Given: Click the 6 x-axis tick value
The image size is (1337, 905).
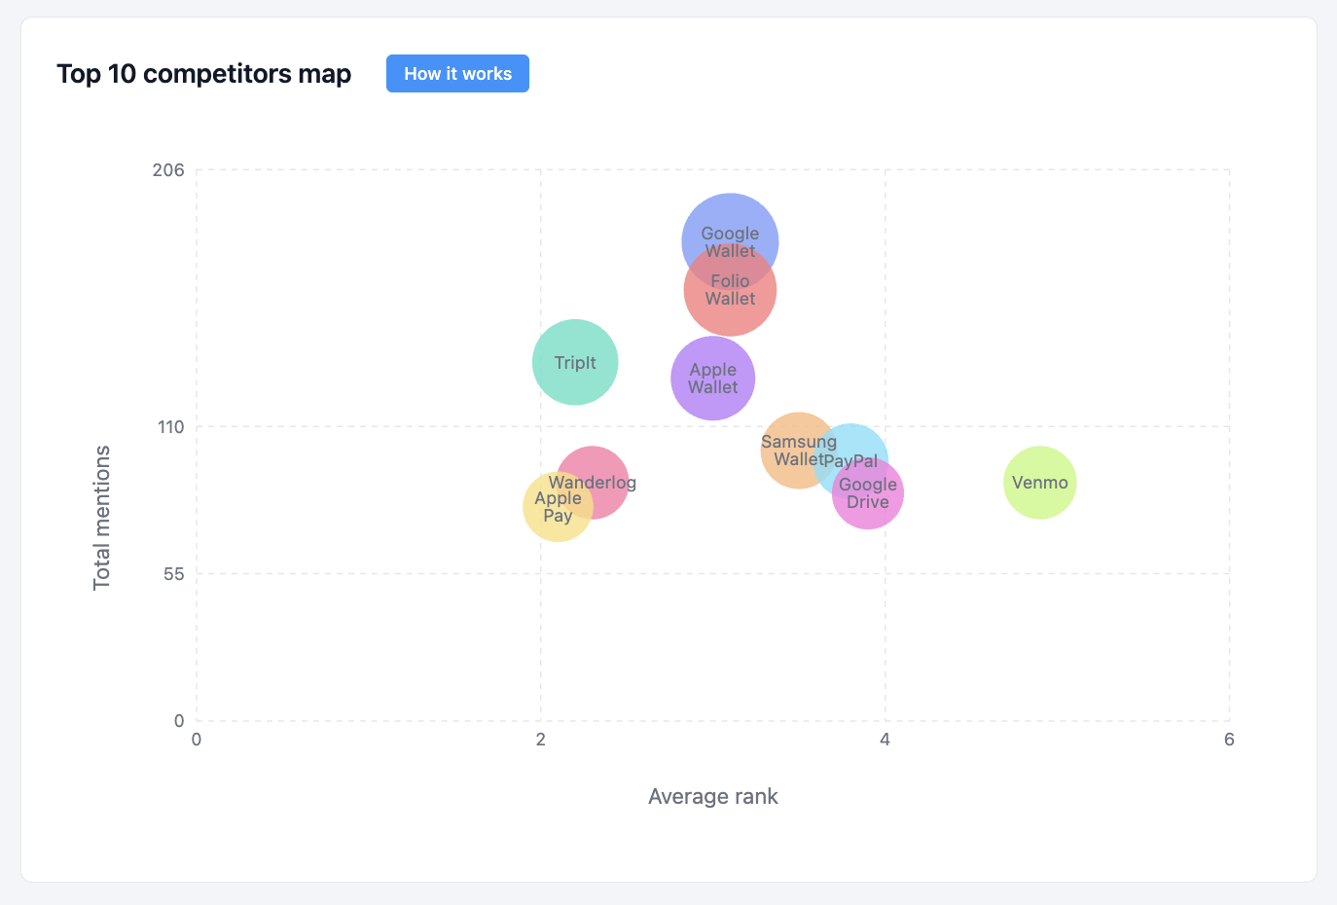Looking at the screenshot, I should pos(1229,740).
